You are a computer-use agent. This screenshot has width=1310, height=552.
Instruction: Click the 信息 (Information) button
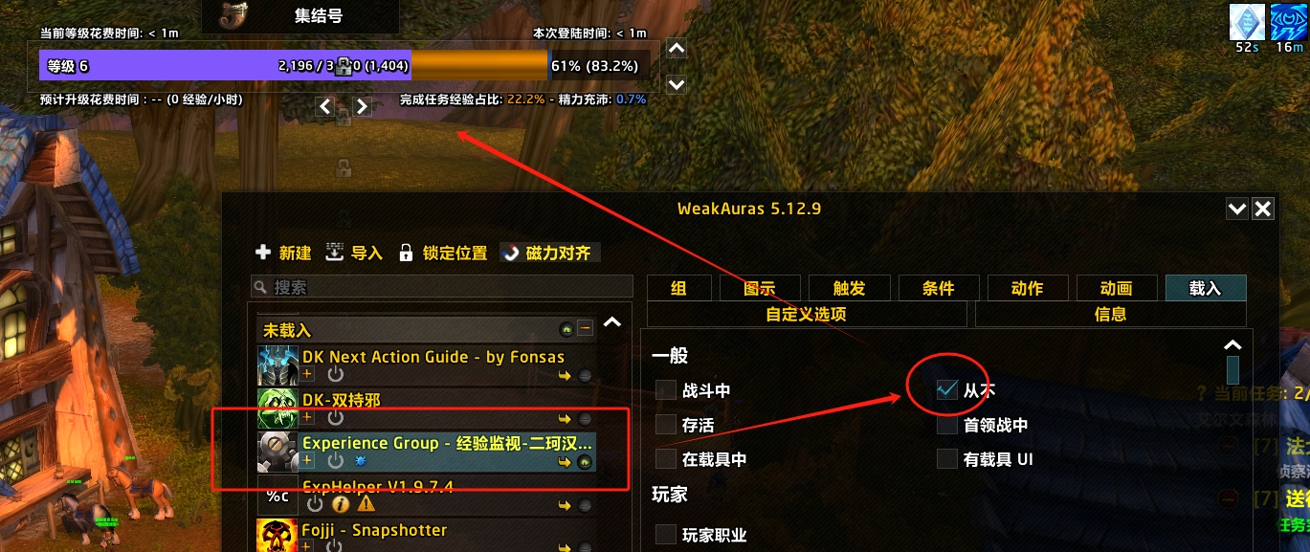point(1110,314)
